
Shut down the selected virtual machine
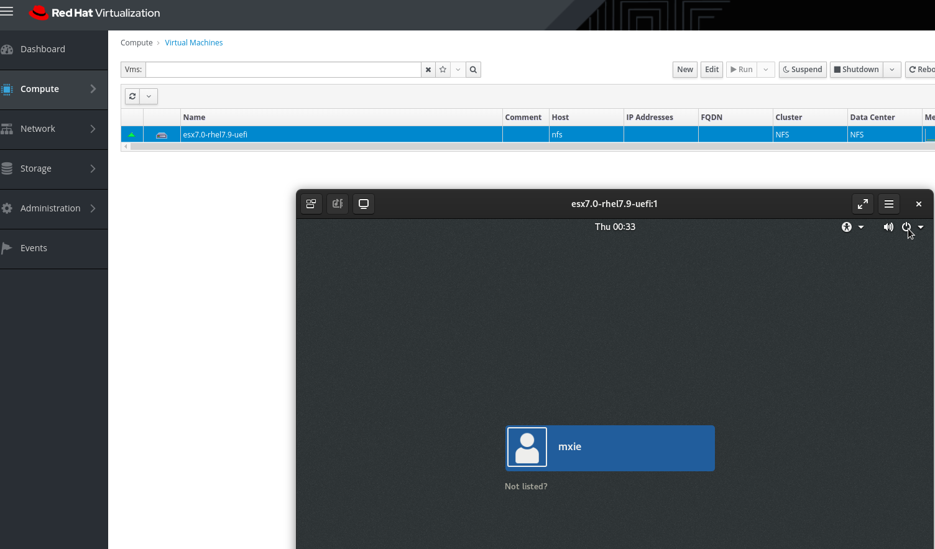pyautogui.click(x=856, y=70)
